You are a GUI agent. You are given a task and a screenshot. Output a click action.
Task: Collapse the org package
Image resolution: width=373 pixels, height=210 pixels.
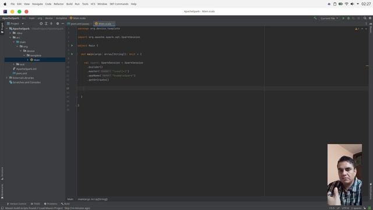tap(17, 47)
